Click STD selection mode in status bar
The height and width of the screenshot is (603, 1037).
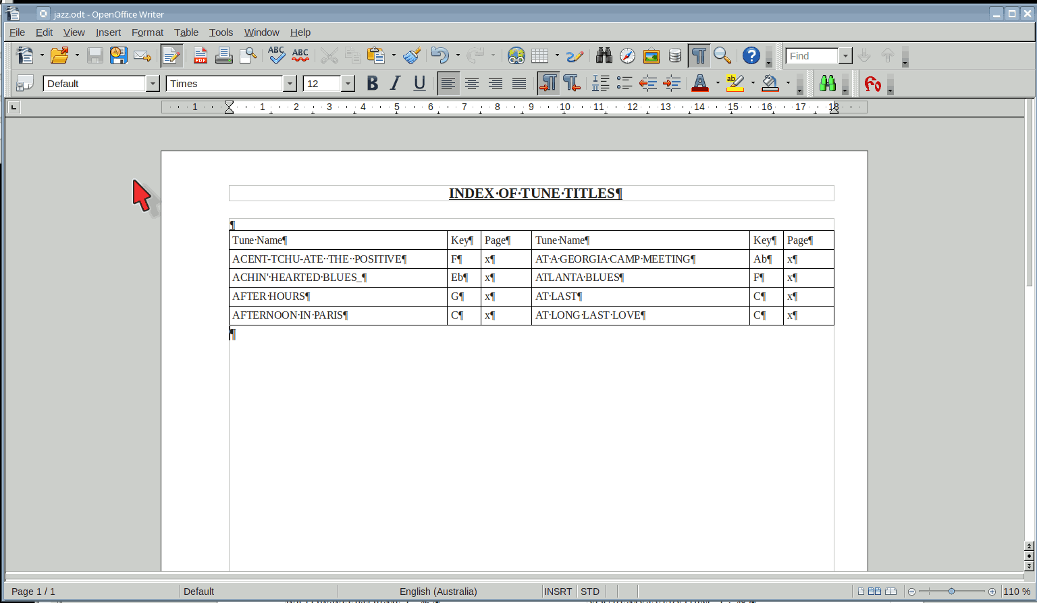[590, 591]
